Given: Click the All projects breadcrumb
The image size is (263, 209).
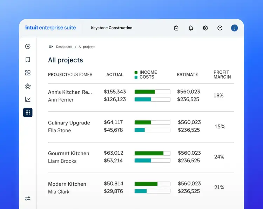Looking at the screenshot, I should tap(87, 47).
